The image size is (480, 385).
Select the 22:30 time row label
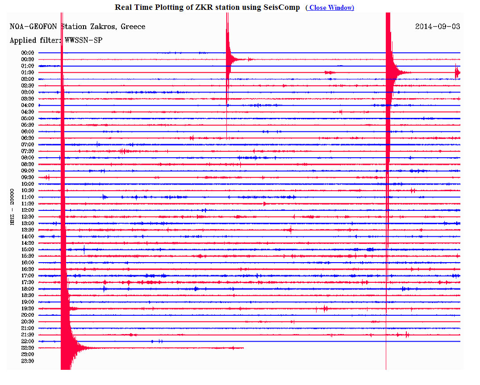pos(28,348)
